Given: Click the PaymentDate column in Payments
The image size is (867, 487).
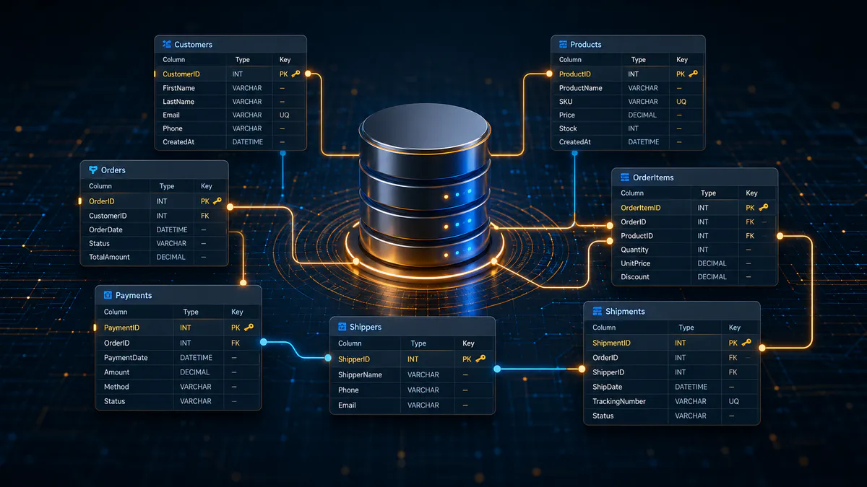Looking at the screenshot, I should click(x=126, y=358).
